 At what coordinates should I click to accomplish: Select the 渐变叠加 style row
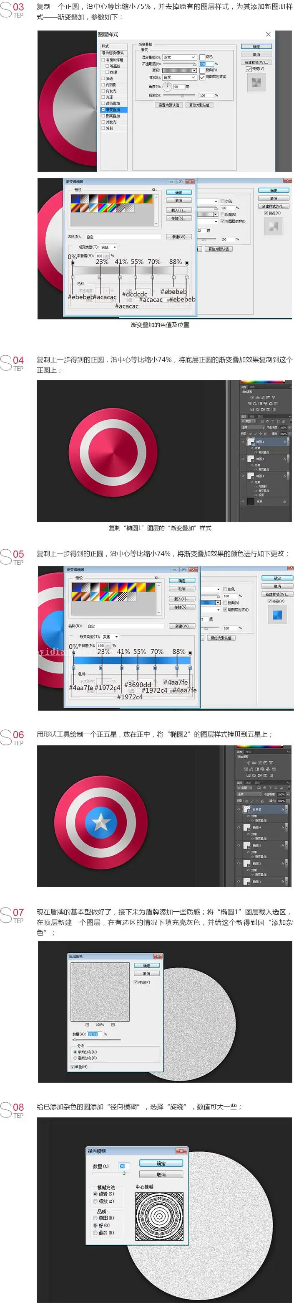tap(114, 109)
